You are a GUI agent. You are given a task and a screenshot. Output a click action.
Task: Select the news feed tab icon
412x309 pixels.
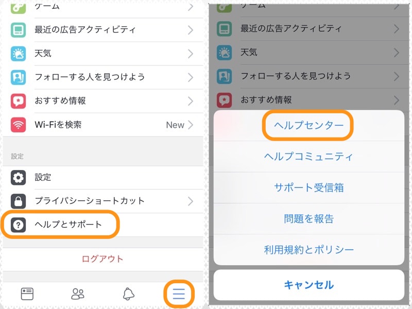(x=27, y=294)
